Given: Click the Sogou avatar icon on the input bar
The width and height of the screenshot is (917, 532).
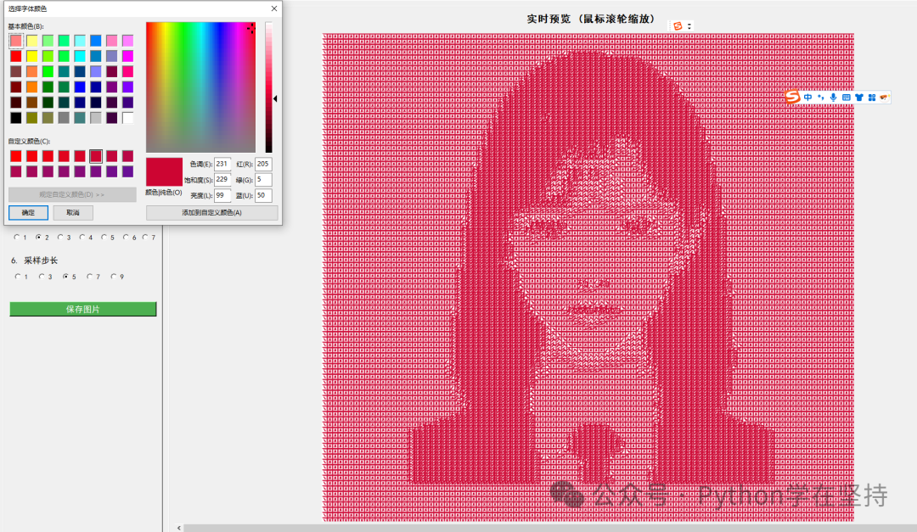Looking at the screenshot, I should 884,97.
